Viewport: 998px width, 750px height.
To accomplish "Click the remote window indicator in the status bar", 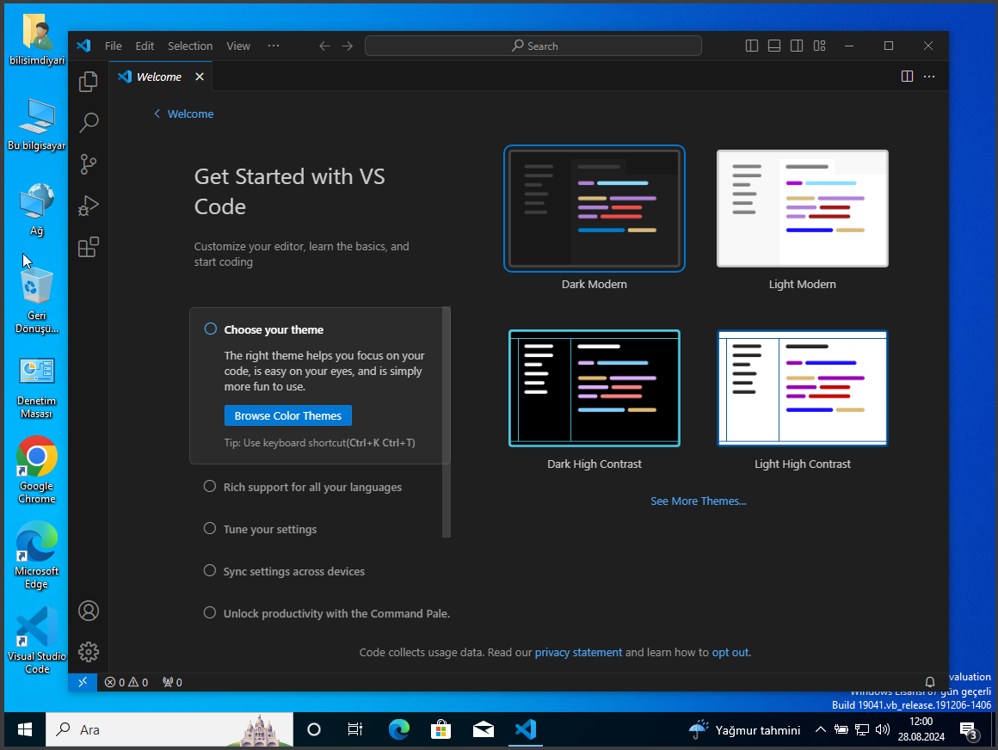I will point(83,682).
